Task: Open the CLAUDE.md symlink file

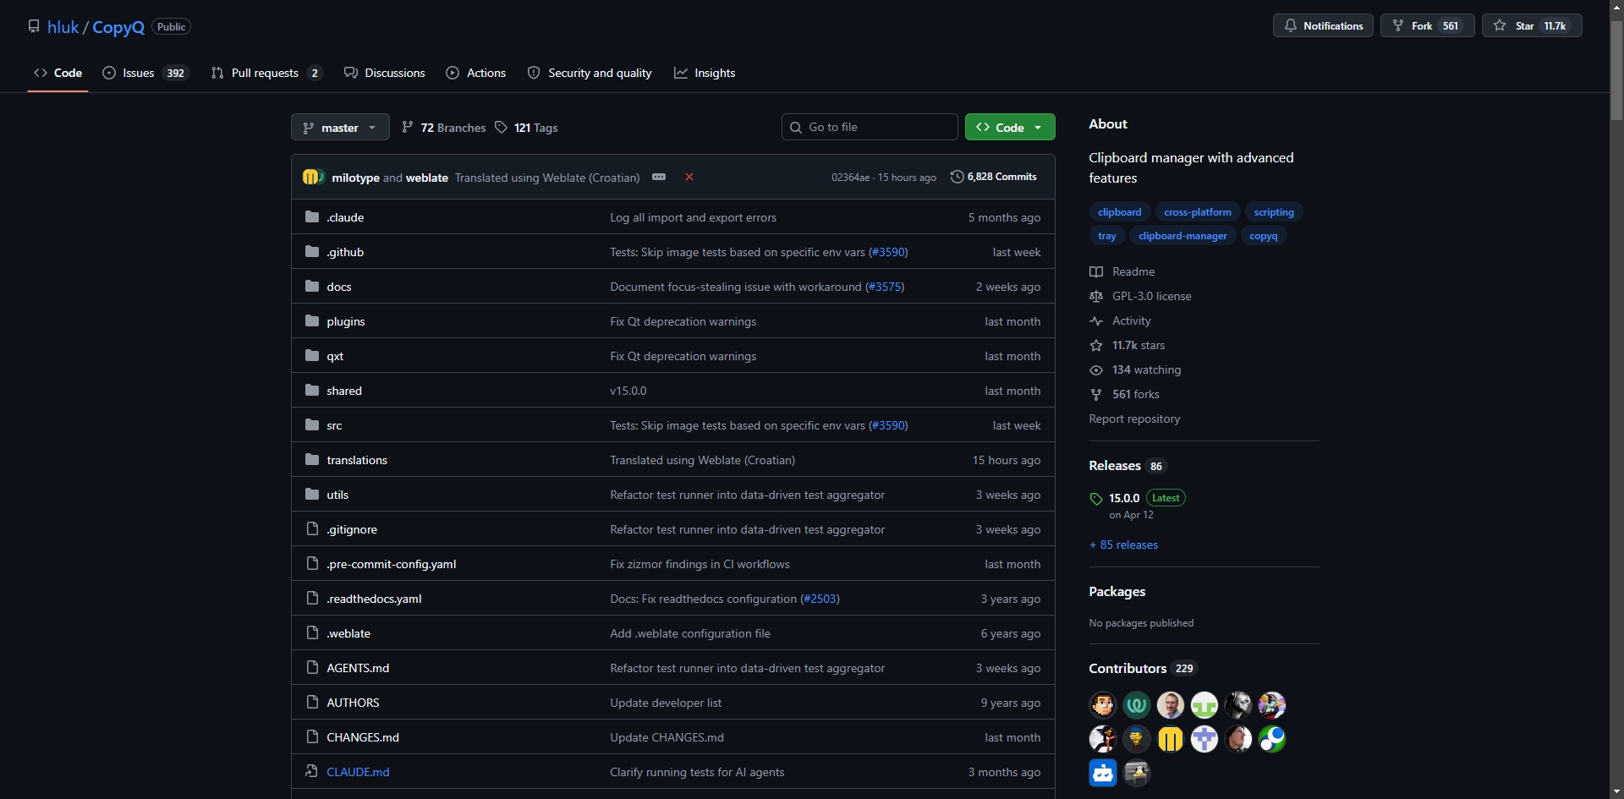Action: (x=358, y=772)
